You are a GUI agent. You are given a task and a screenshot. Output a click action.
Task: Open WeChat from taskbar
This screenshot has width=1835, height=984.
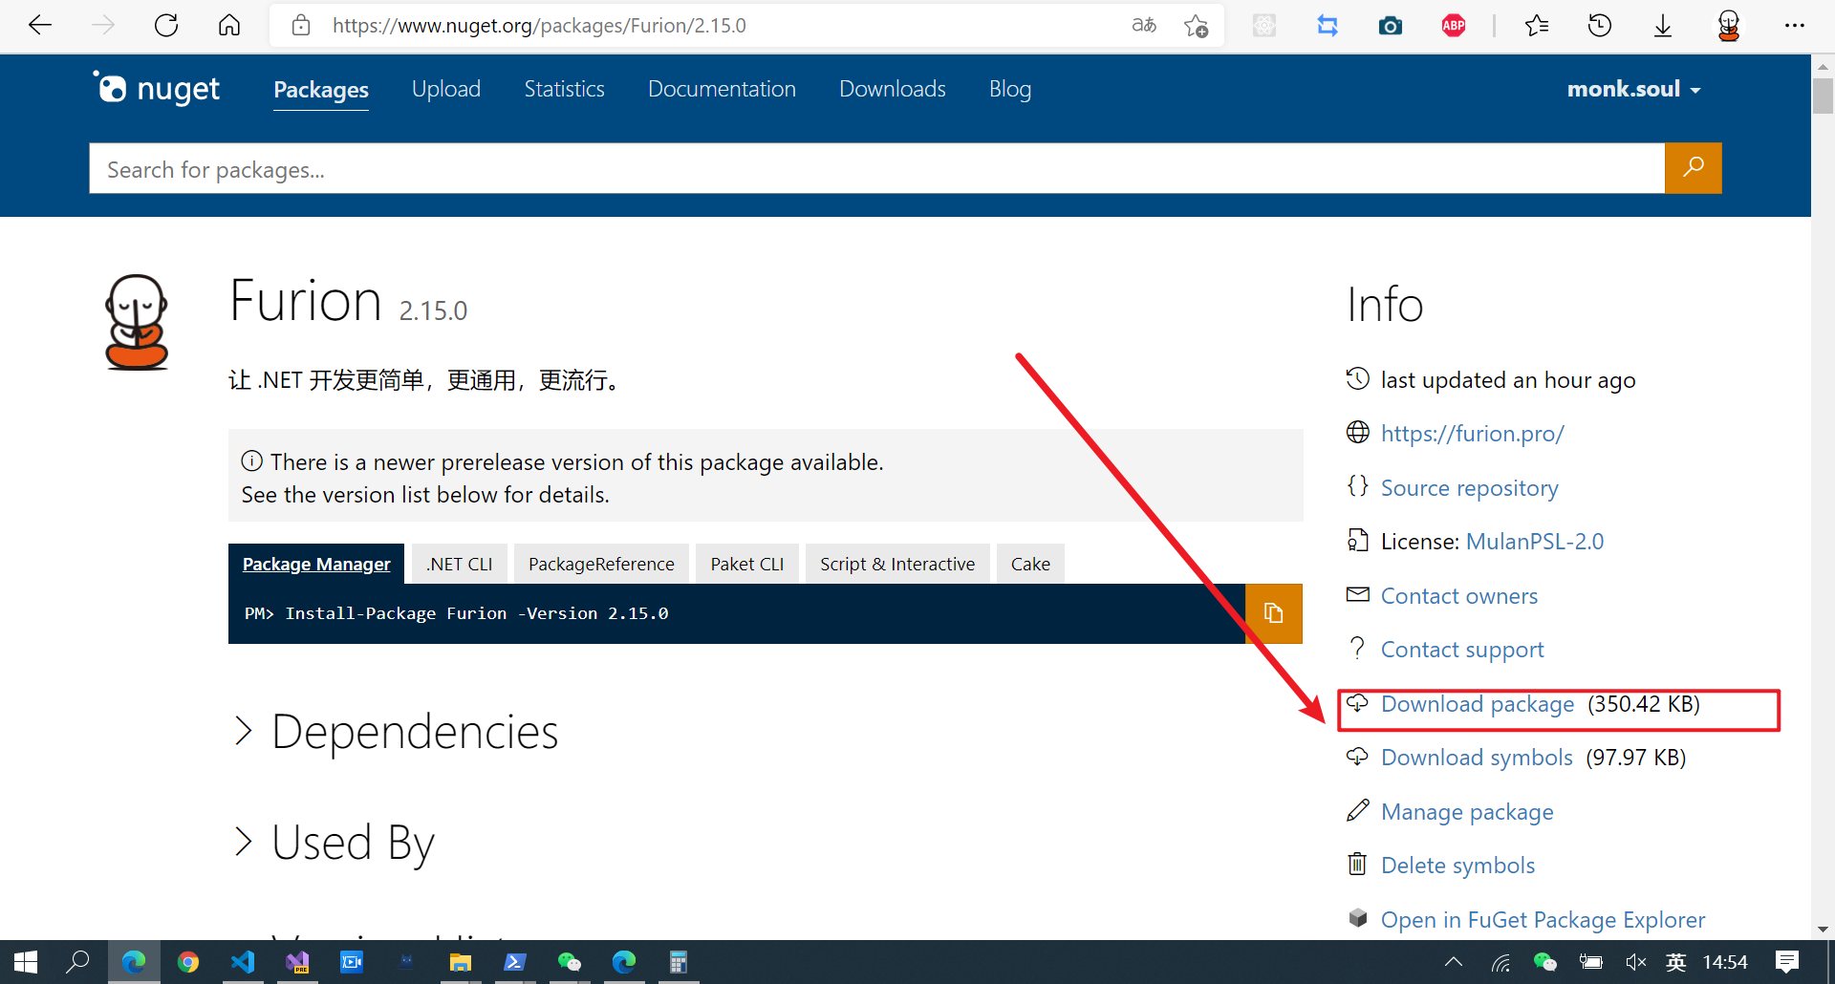tap(570, 962)
